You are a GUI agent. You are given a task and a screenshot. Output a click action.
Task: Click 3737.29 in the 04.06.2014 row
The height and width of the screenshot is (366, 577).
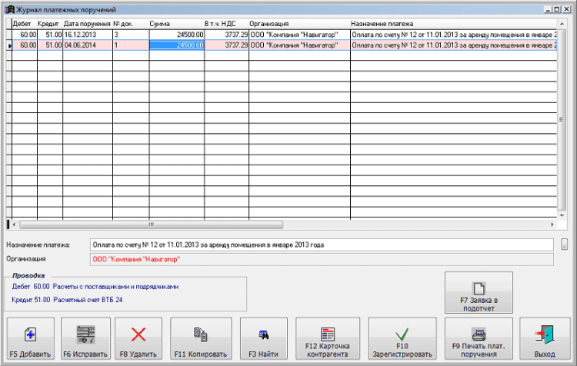point(226,45)
